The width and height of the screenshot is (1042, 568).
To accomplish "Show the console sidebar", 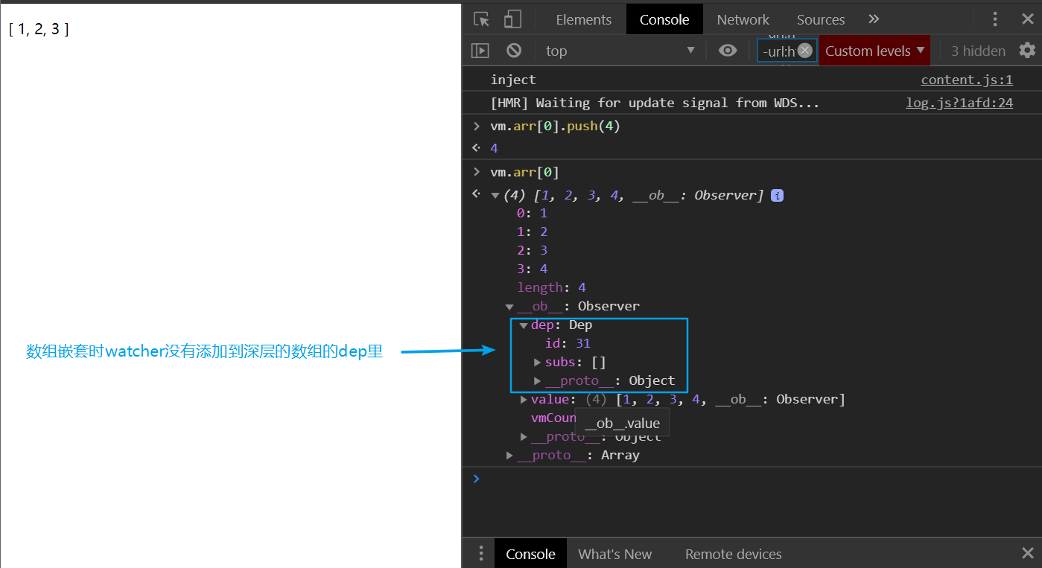I will [480, 51].
